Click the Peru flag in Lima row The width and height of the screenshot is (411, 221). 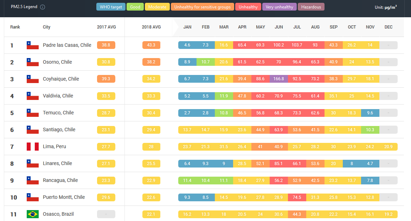pyautogui.click(x=33, y=146)
